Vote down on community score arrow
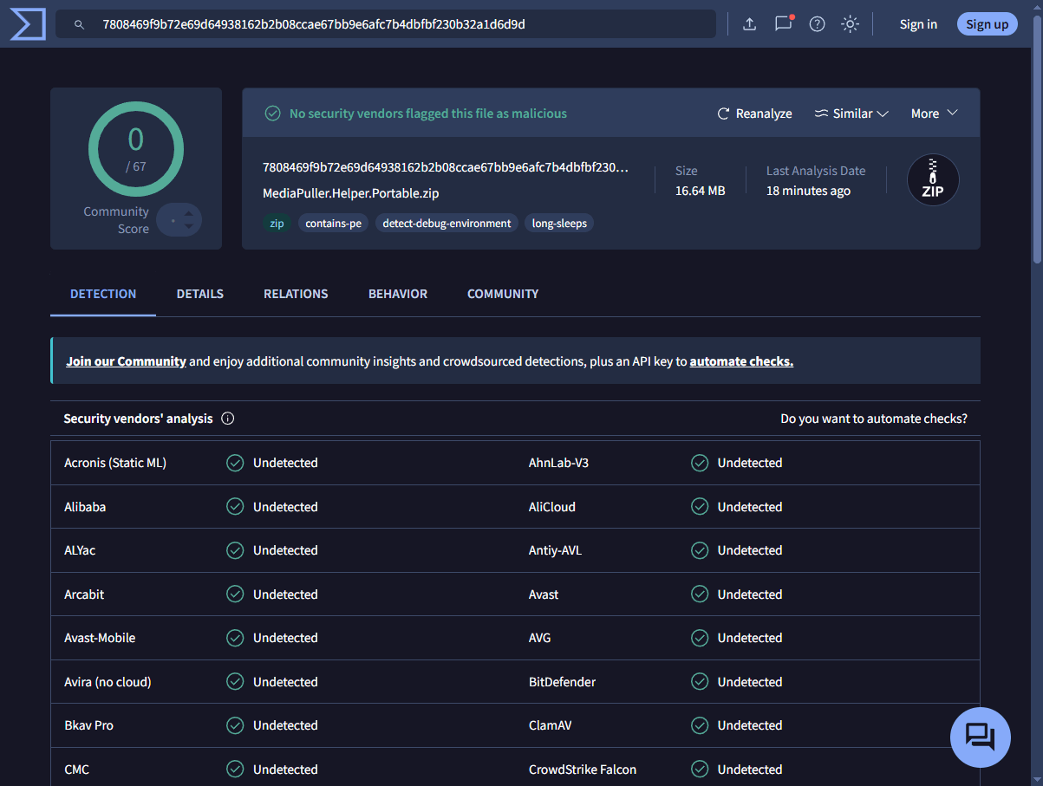 point(189,227)
